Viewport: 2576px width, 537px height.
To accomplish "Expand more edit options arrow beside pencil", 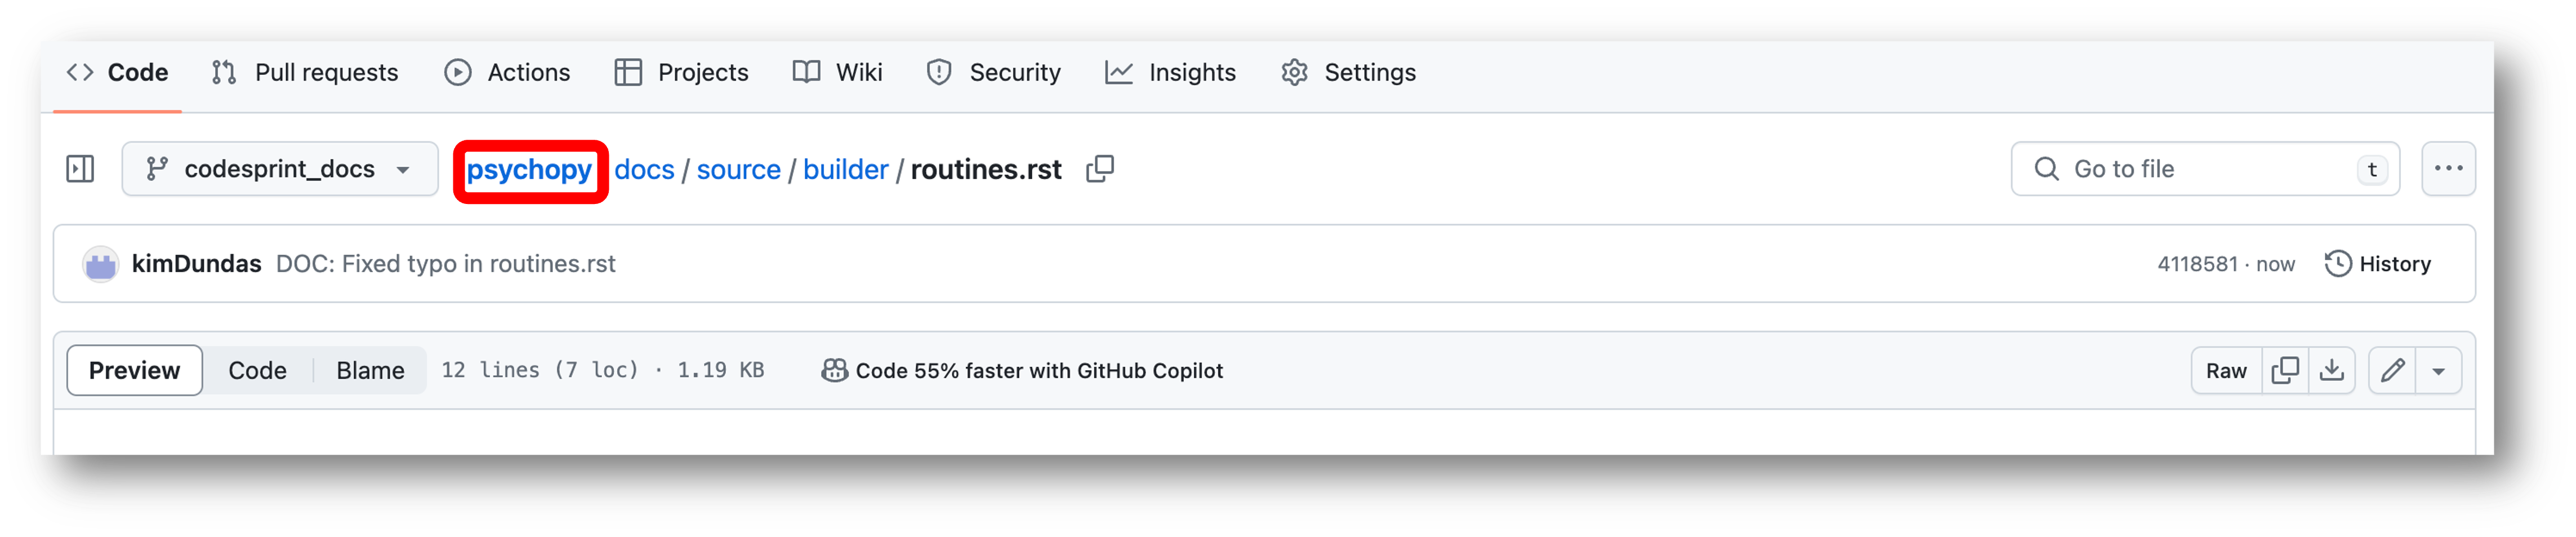I will (2439, 371).
